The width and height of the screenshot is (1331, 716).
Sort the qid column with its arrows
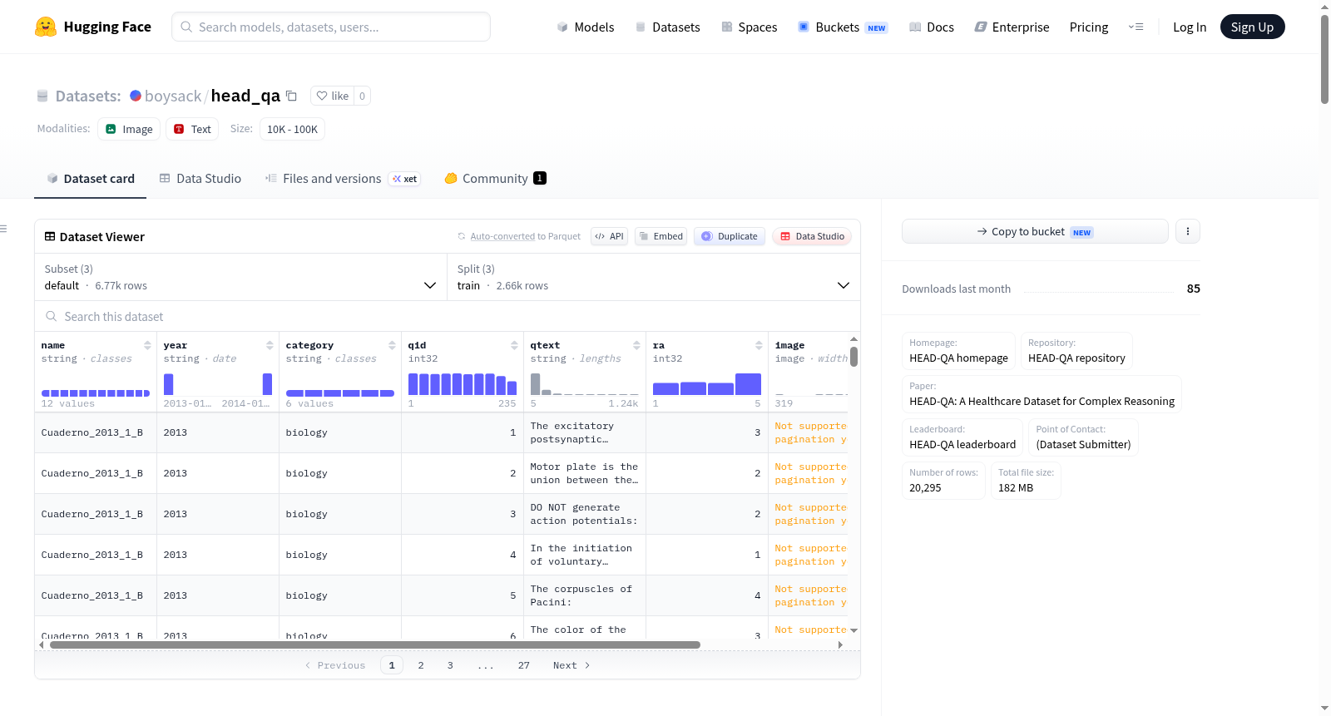514,345
